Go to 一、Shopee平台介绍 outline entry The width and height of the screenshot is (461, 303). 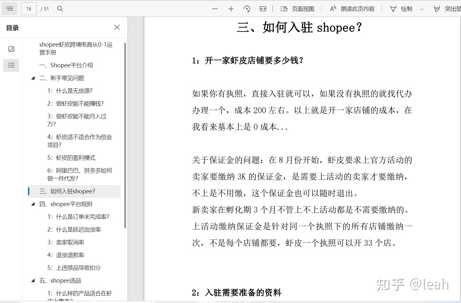point(66,65)
